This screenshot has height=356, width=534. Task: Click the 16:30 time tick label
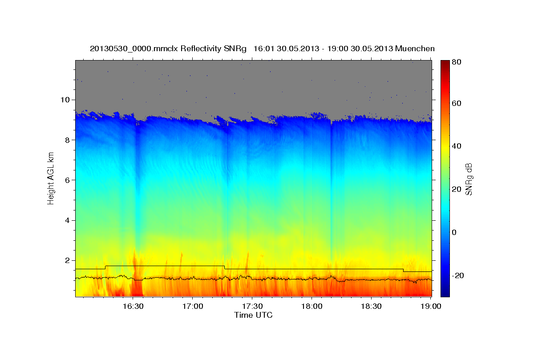tap(133, 306)
